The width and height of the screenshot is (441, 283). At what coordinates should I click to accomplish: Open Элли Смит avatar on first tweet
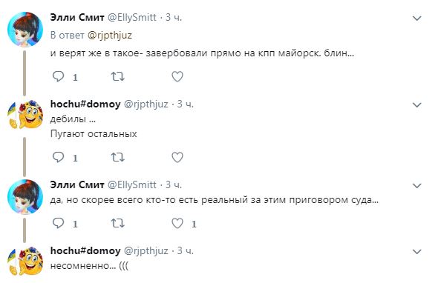pos(25,29)
